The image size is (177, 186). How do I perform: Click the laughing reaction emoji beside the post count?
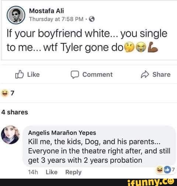tap(5, 93)
